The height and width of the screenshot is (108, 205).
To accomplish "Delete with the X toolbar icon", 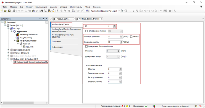I will point(37,11).
